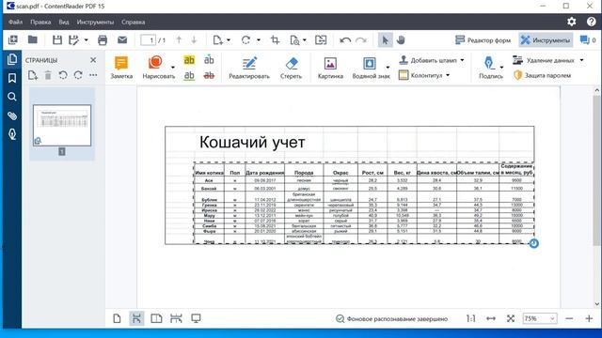Select the underline text tool

(x=189, y=76)
